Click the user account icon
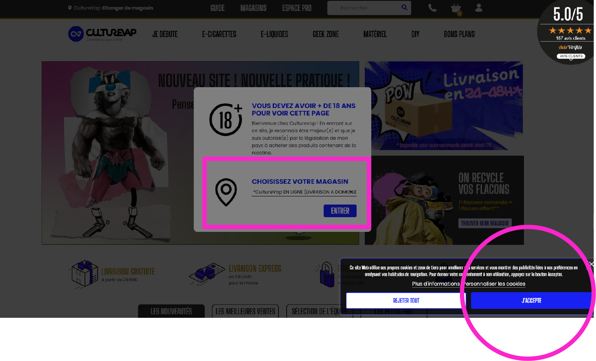Screen dimensions: 596x361 click(479, 8)
